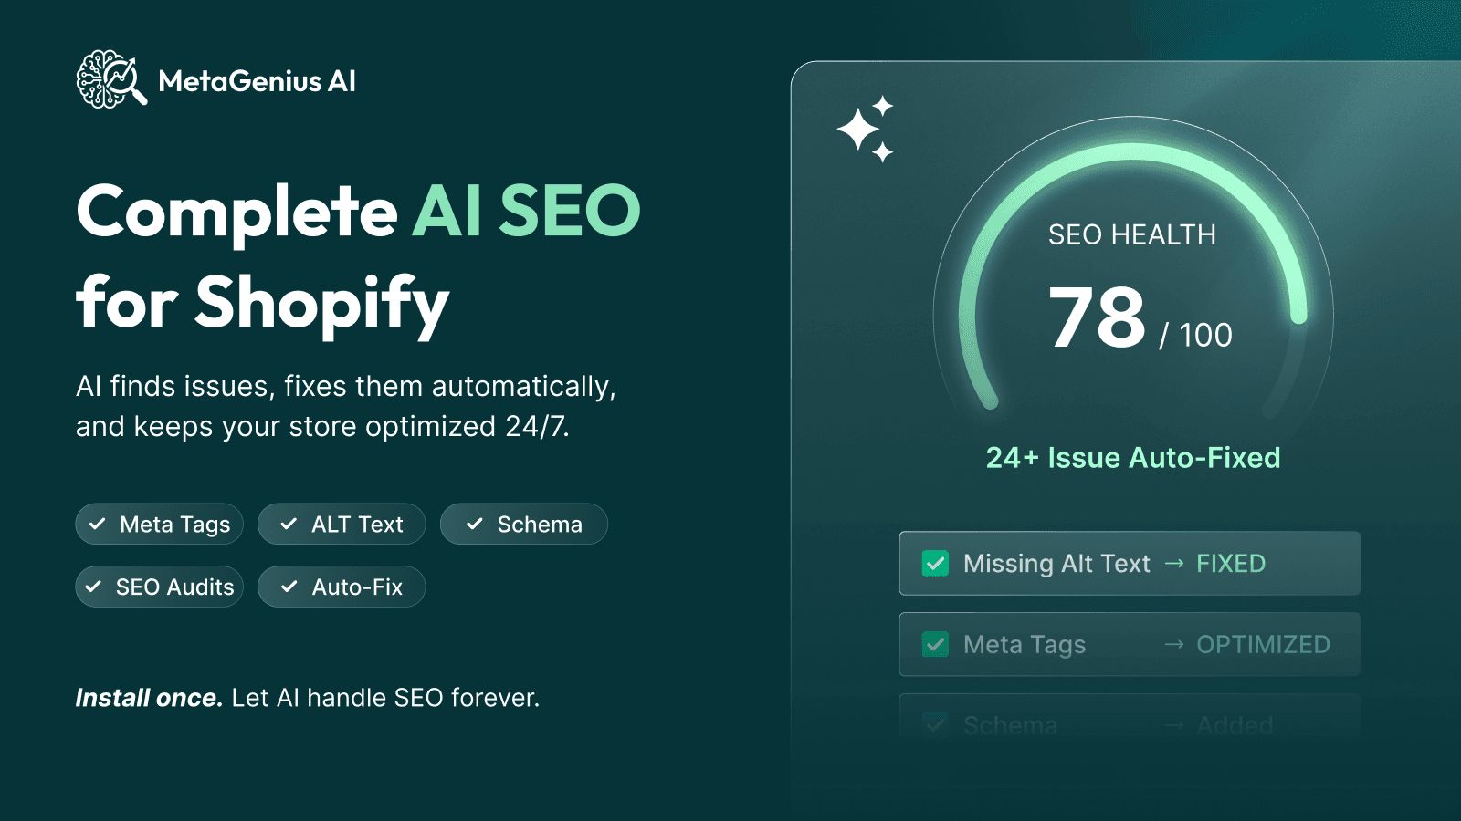Click the 78 score value
The height and width of the screenshot is (821, 1461).
[1097, 317]
